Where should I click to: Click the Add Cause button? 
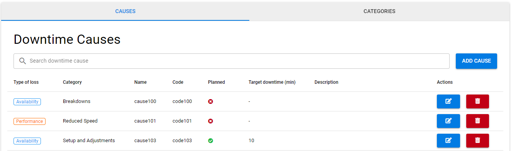tap(476, 61)
